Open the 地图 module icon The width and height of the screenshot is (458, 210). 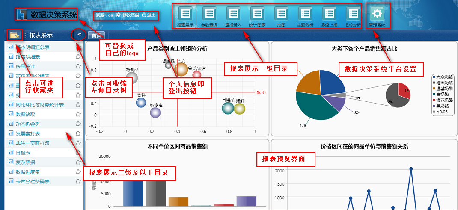[x=281, y=13]
